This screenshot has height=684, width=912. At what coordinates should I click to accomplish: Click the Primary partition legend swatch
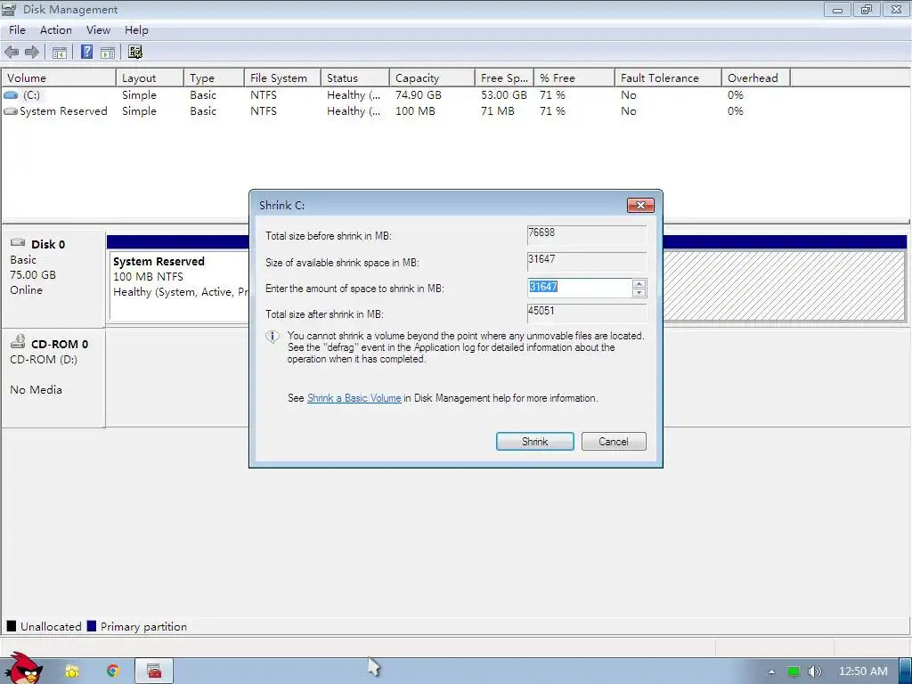point(92,626)
